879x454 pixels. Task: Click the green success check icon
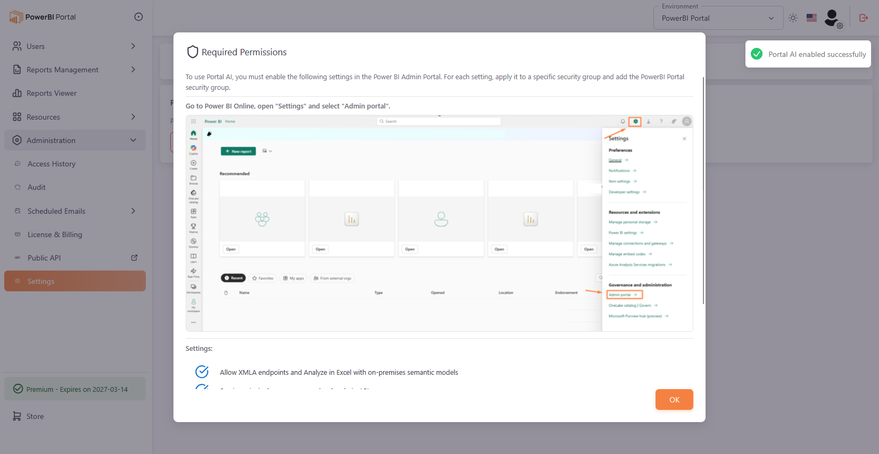(757, 54)
